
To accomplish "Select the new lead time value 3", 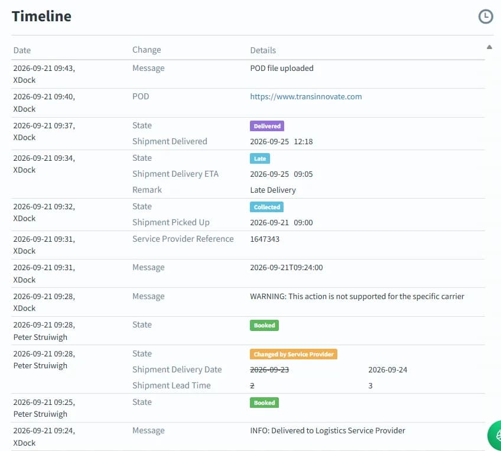I will tap(370, 386).
